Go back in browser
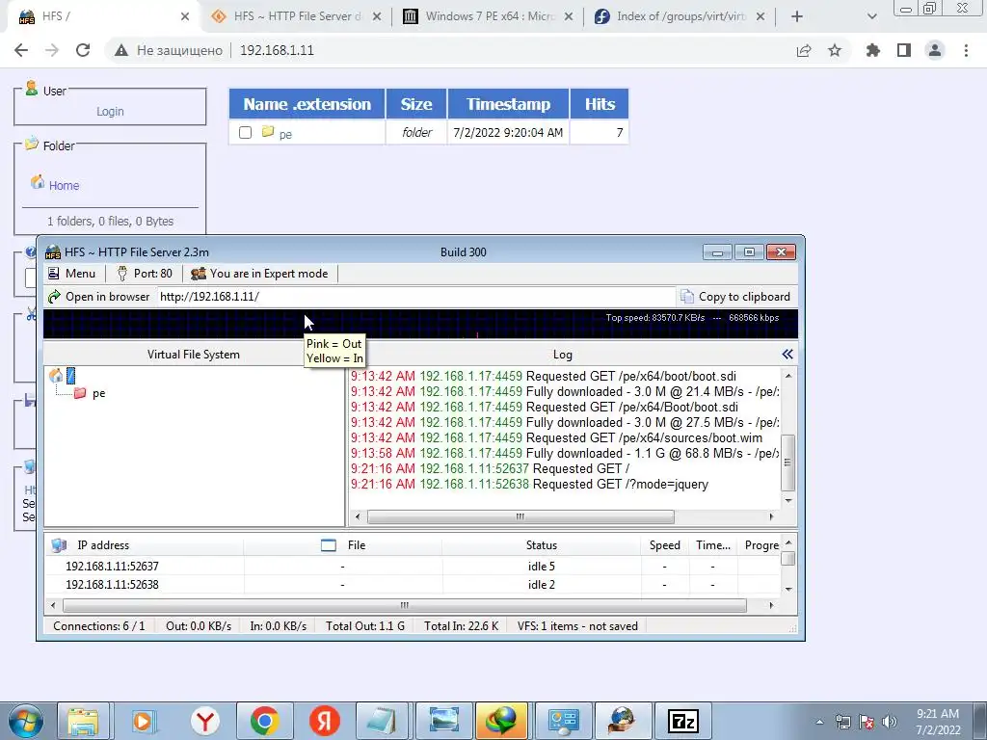The image size is (987, 740). (21, 50)
